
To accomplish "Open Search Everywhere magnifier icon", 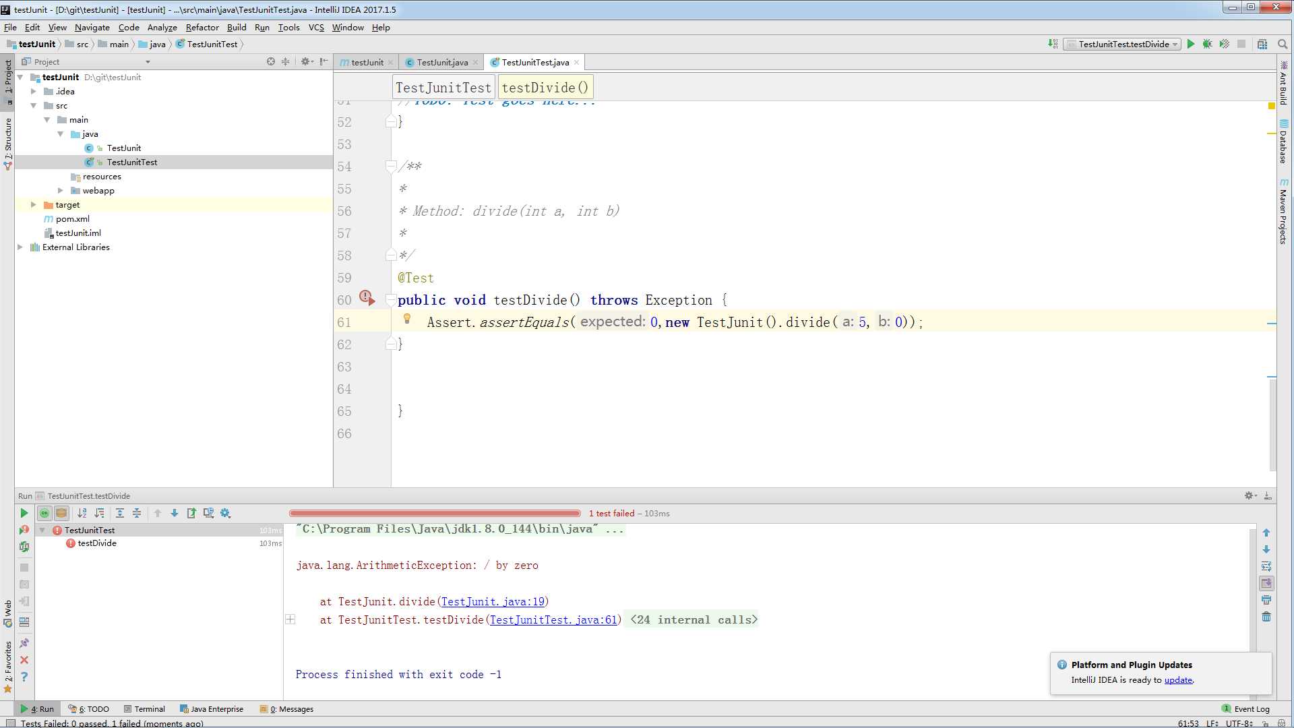I will (x=1283, y=44).
